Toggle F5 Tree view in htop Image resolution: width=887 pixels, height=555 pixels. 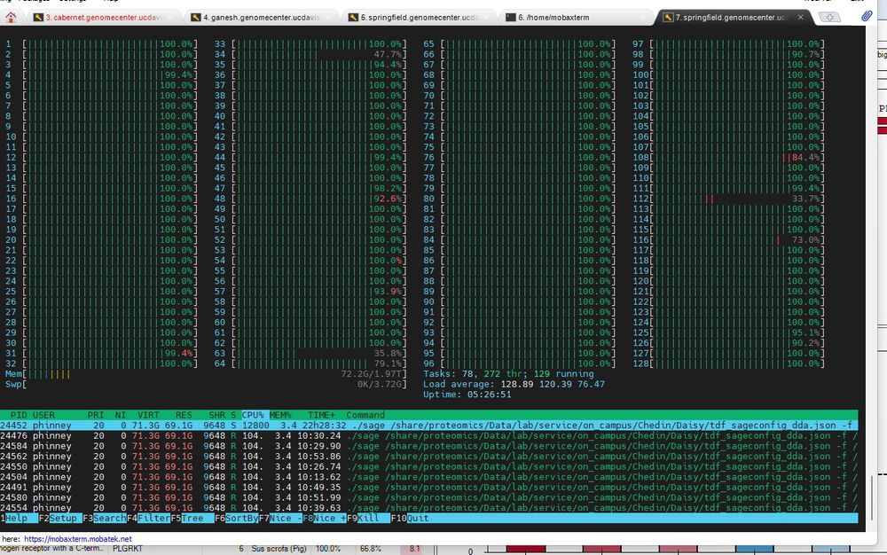pyautogui.click(x=192, y=519)
